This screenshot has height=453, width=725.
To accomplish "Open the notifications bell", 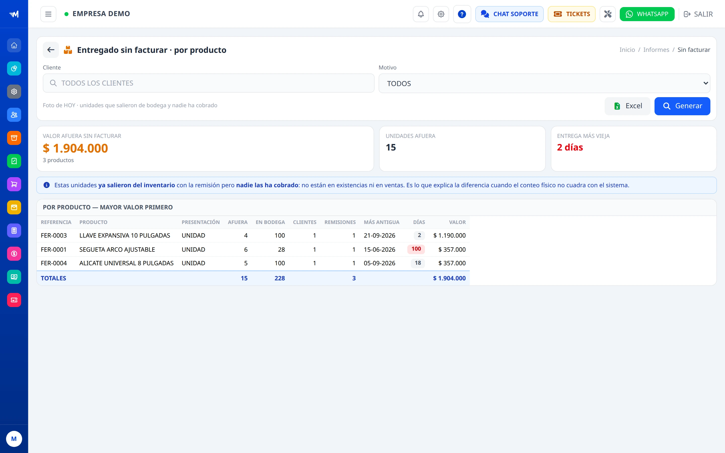I will [x=421, y=14].
